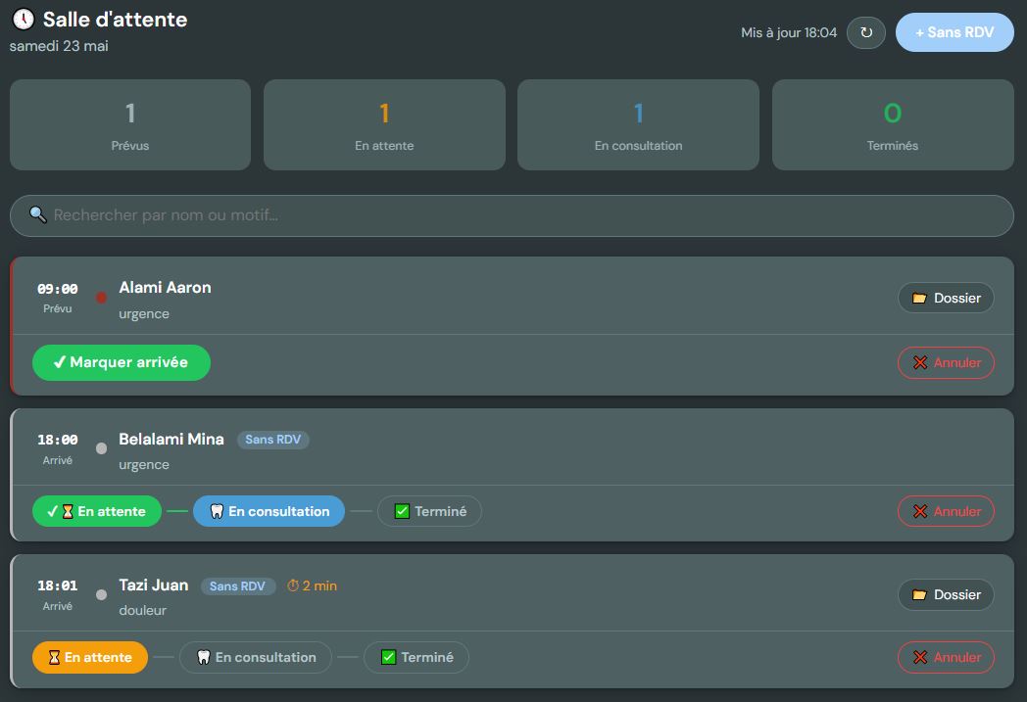Filter by the Terminés counter card

893,125
